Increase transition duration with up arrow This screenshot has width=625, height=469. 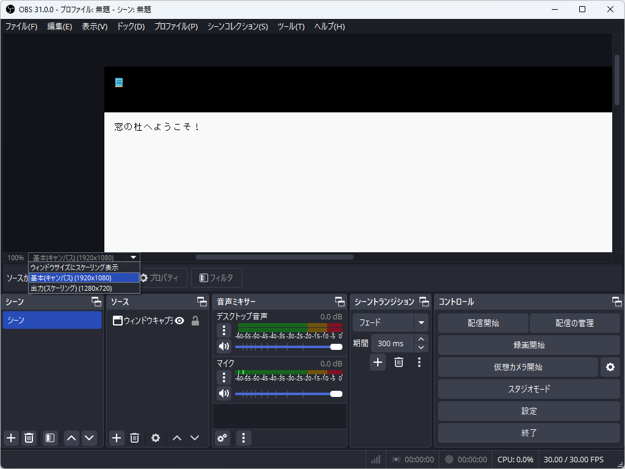(421, 339)
